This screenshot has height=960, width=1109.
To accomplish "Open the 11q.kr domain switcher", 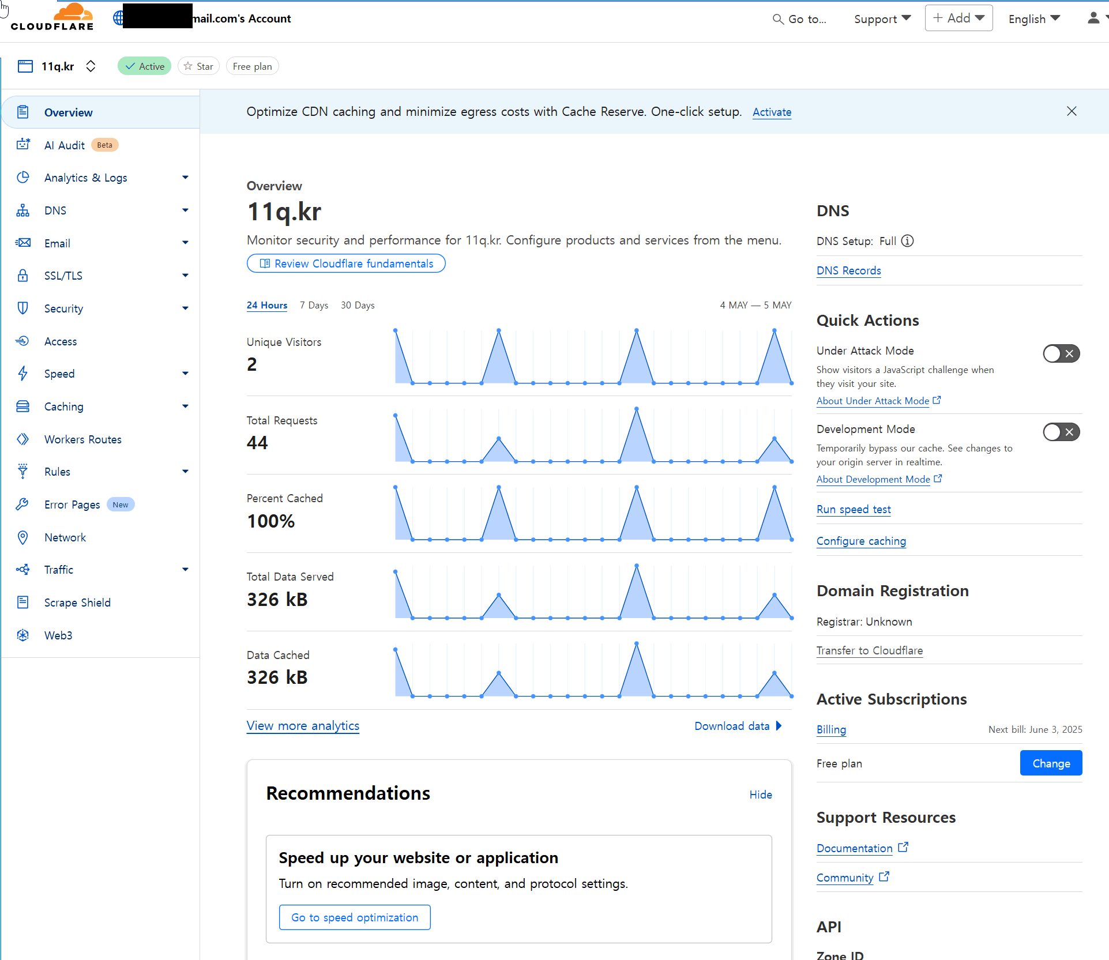I will 91,66.
